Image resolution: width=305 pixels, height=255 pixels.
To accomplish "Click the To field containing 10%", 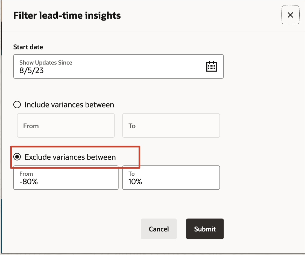I will pos(171,178).
